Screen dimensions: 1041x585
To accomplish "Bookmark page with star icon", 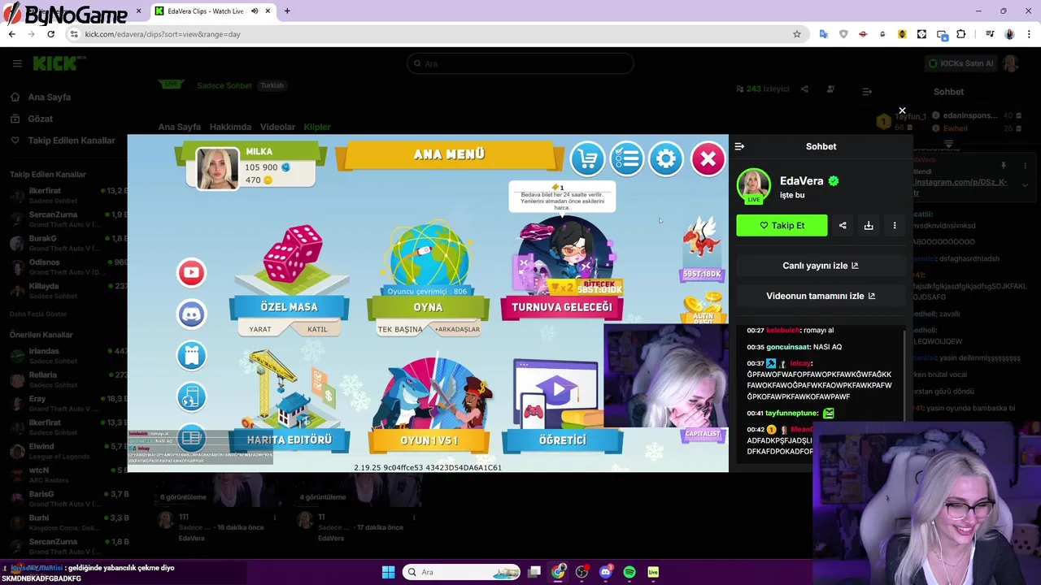I will tap(797, 34).
